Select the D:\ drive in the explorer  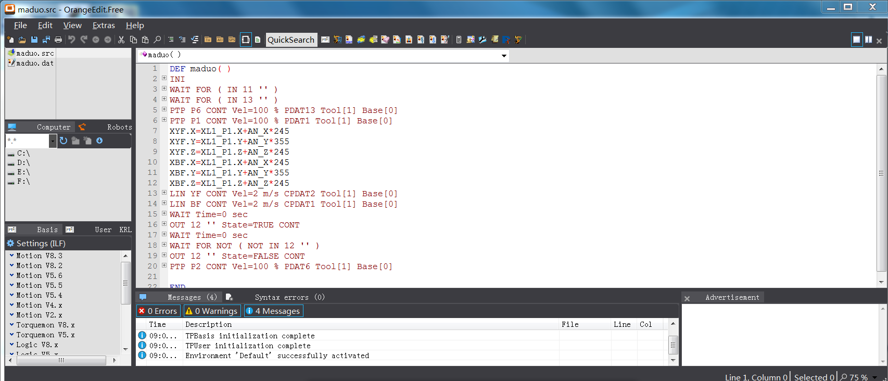(23, 162)
